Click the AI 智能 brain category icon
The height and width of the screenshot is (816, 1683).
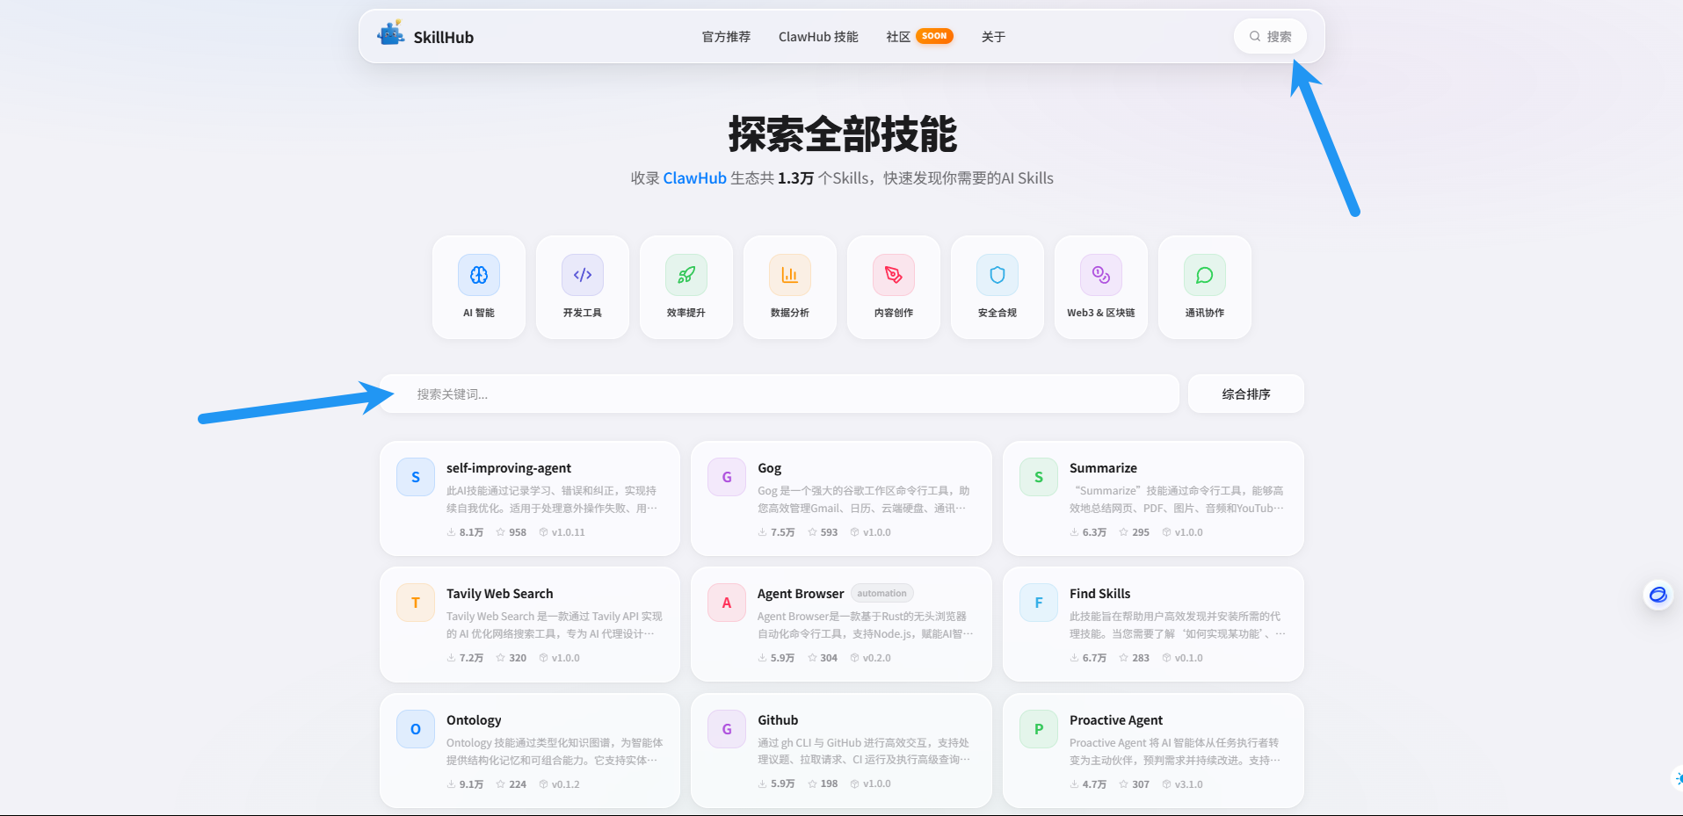479,276
